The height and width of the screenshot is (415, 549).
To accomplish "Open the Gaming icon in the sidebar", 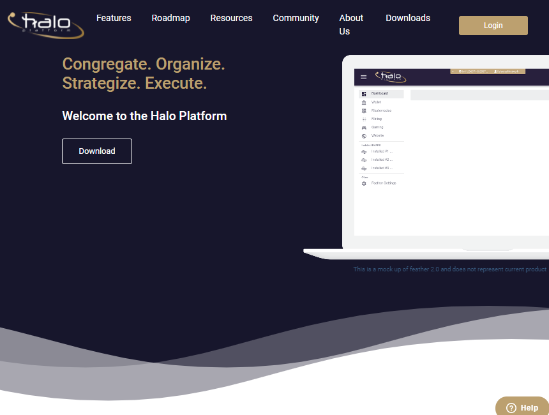I will pyautogui.click(x=364, y=127).
